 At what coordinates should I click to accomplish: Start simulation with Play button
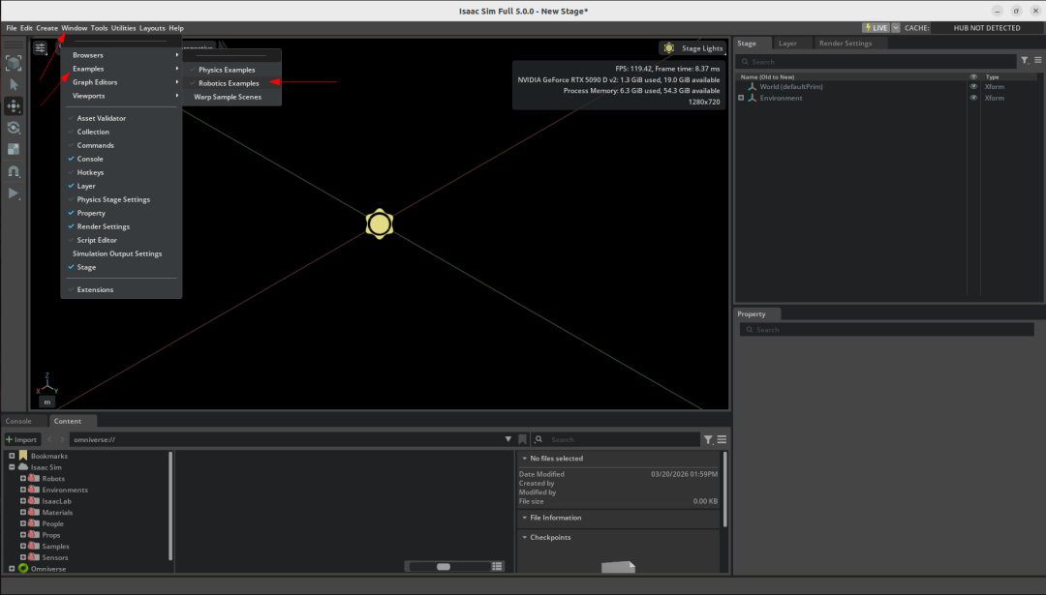point(14,193)
